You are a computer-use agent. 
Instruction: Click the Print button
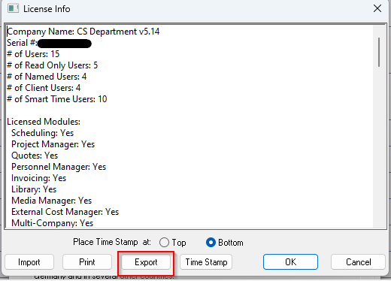(x=87, y=262)
